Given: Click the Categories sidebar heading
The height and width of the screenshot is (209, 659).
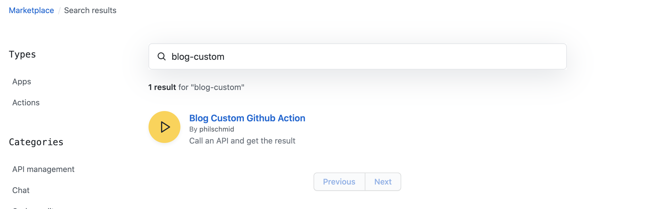Looking at the screenshot, I should 36,142.
